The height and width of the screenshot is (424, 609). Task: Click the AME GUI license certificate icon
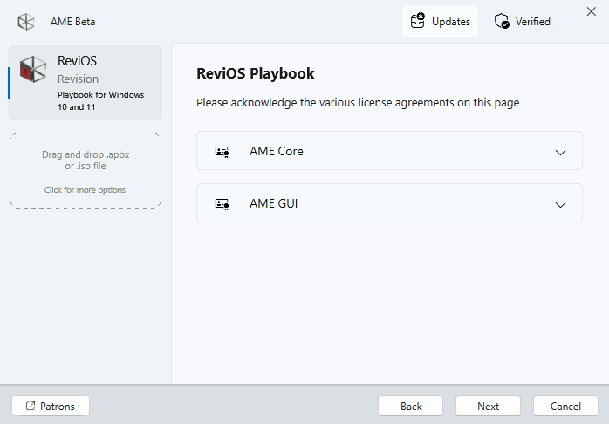pyautogui.click(x=222, y=204)
